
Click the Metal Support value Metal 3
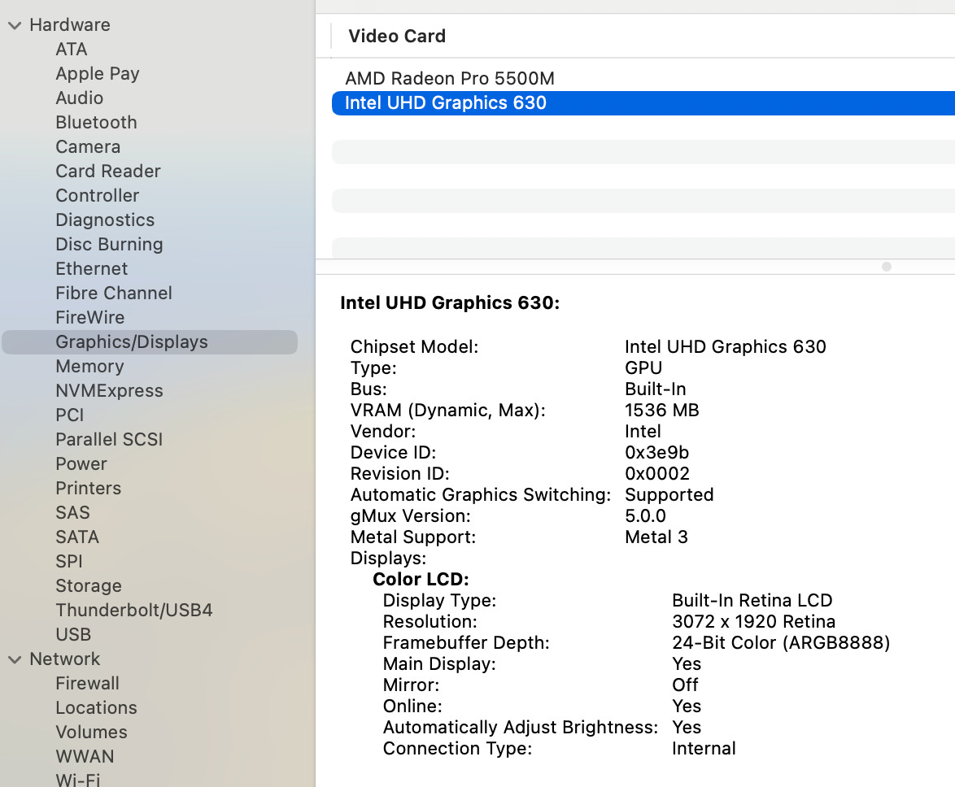656,537
